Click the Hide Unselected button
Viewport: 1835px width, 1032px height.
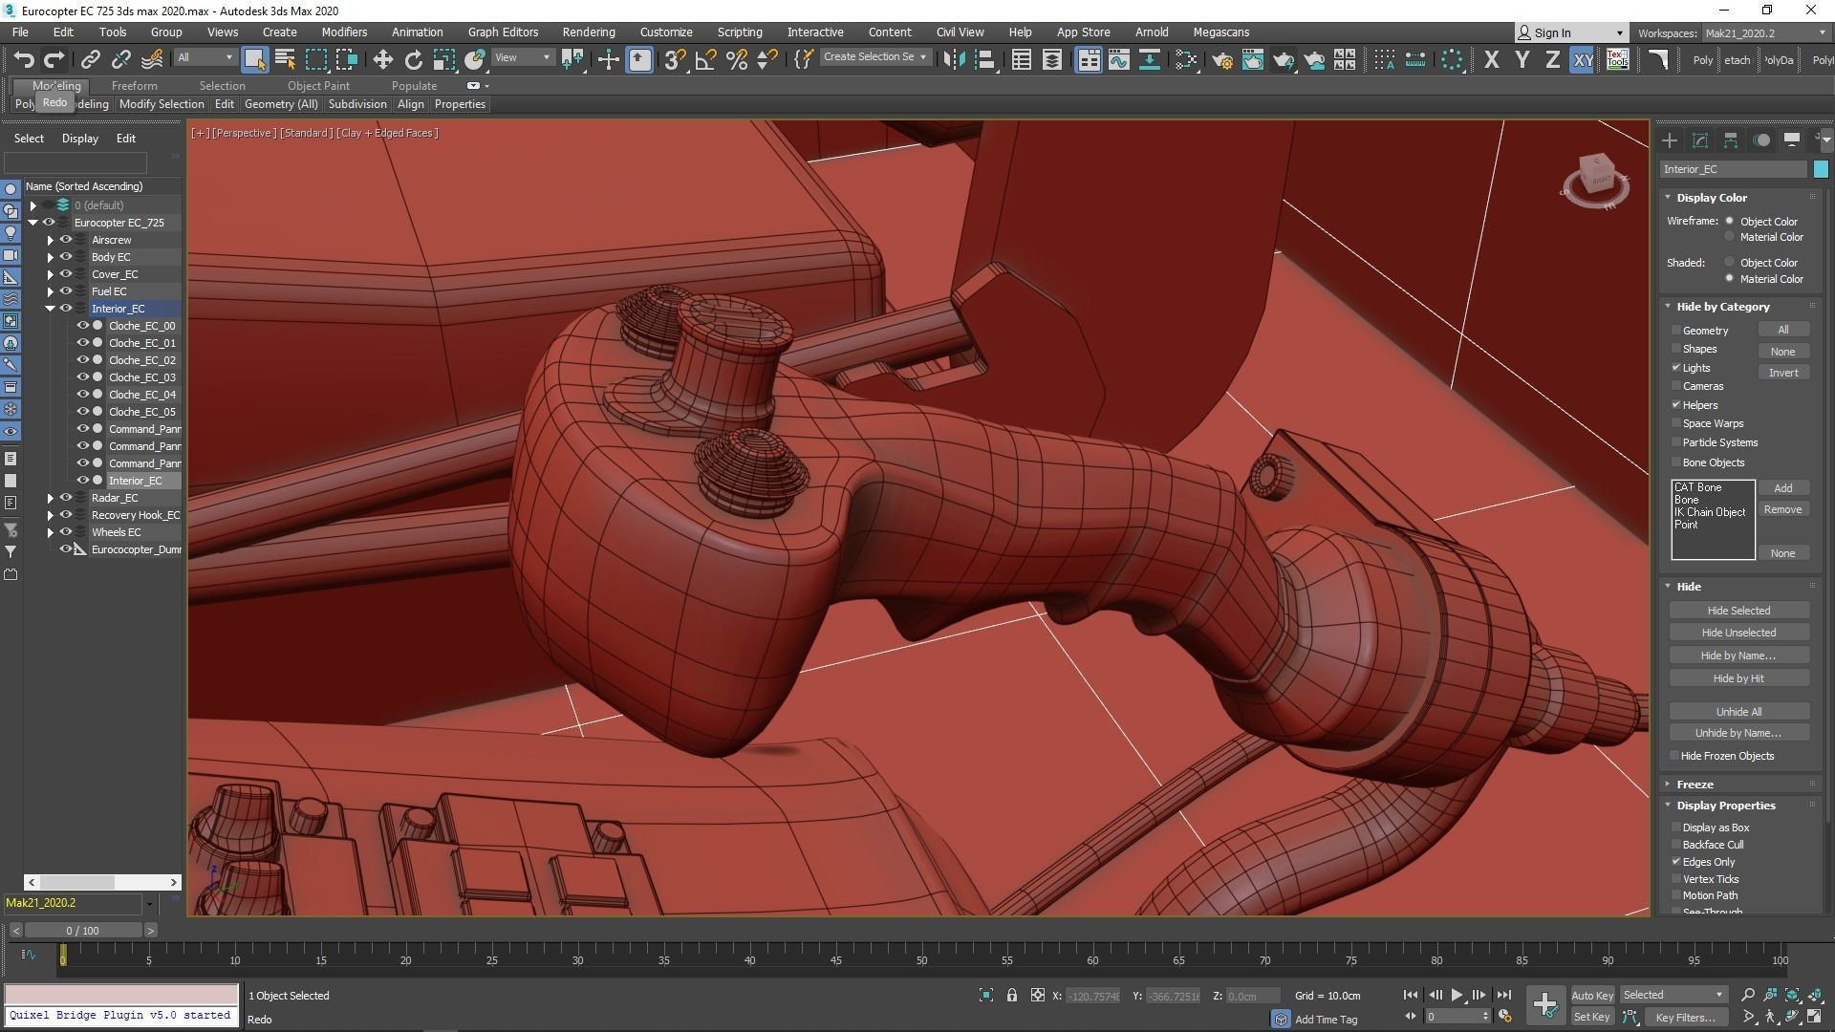point(1738,633)
